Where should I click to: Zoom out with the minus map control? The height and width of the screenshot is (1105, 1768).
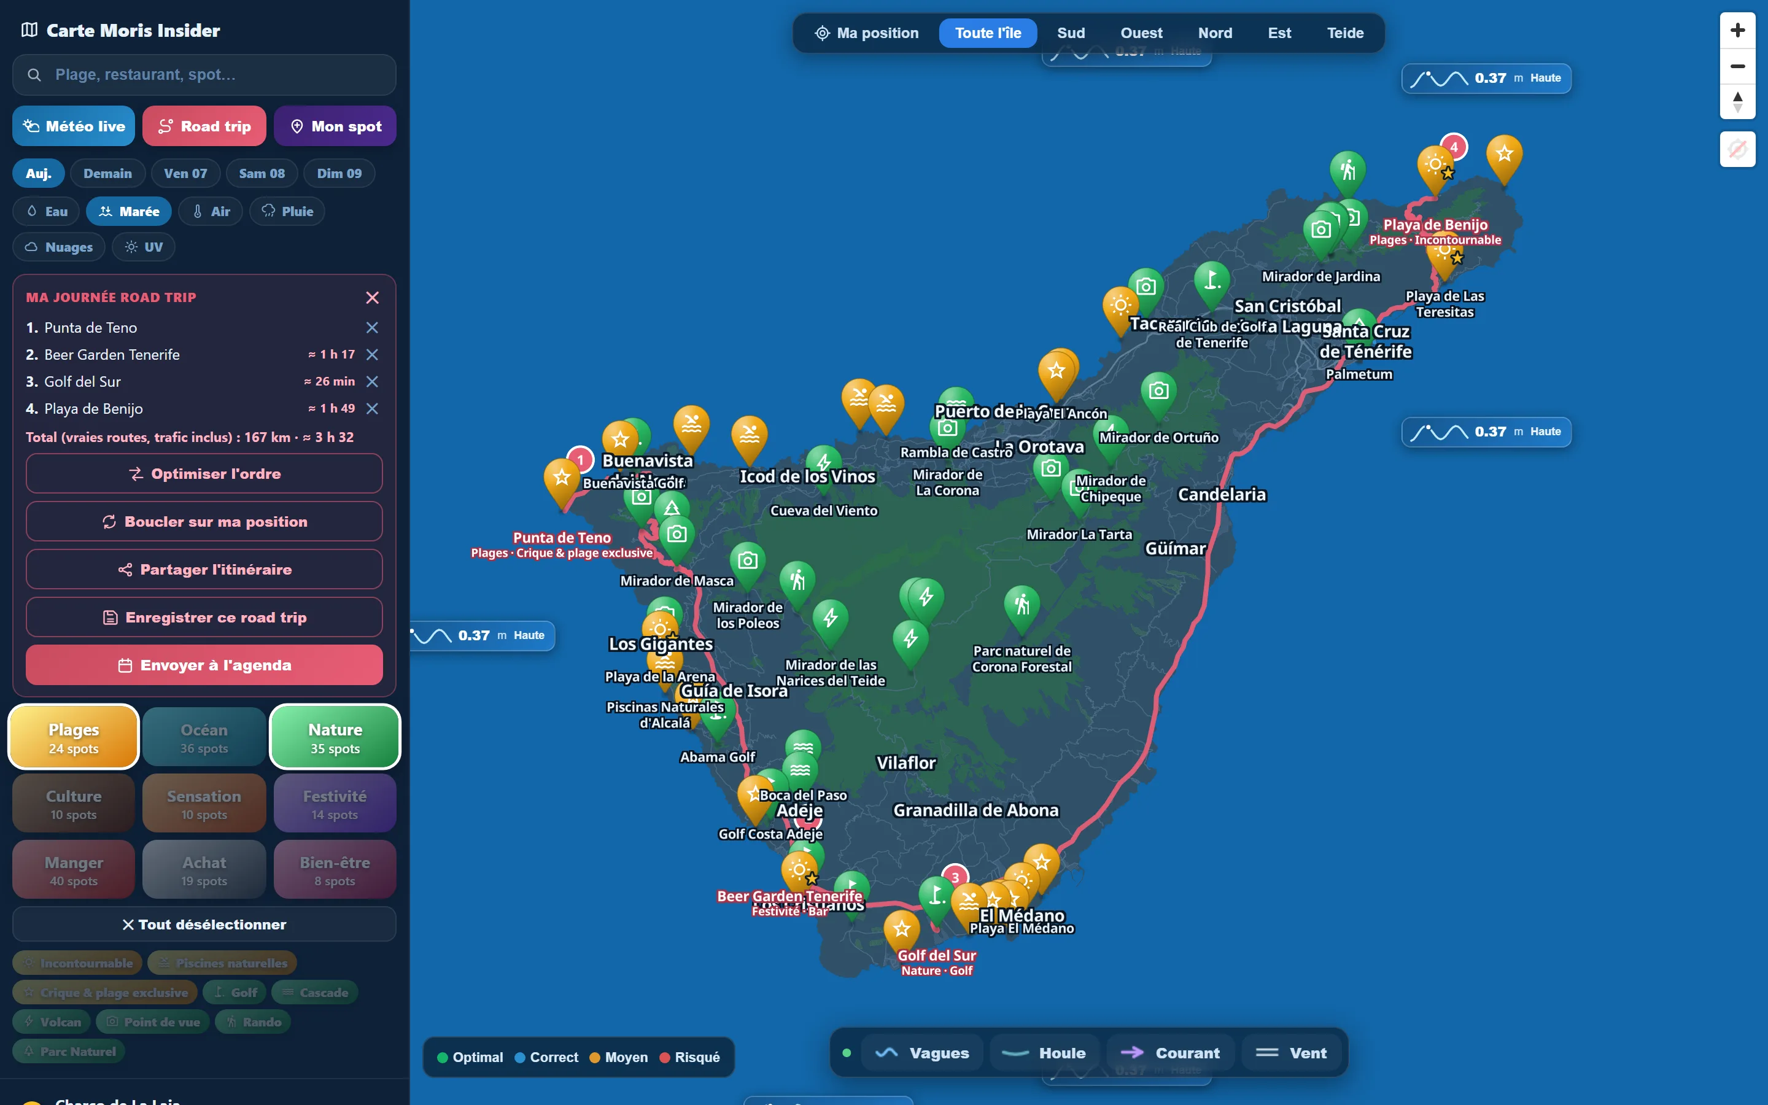(1737, 66)
